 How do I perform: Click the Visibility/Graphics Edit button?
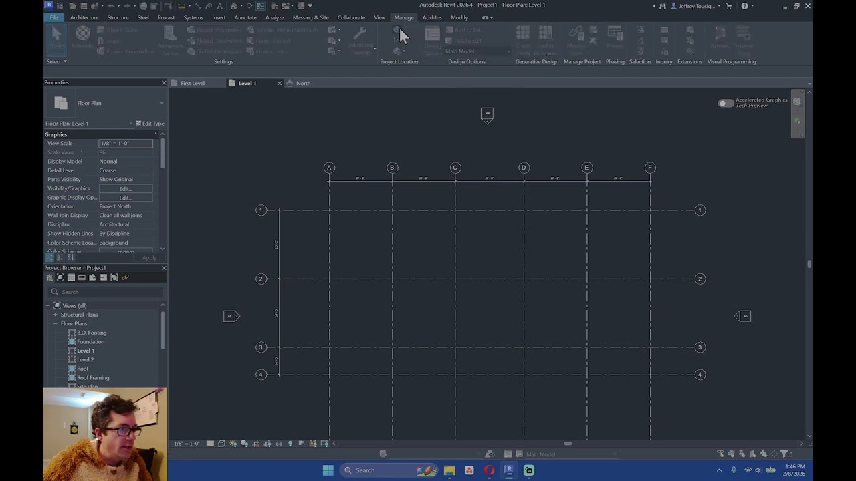(126, 188)
